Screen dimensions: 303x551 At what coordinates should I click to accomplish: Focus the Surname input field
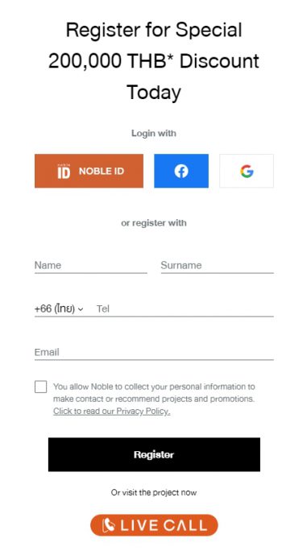[x=218, y=265]
